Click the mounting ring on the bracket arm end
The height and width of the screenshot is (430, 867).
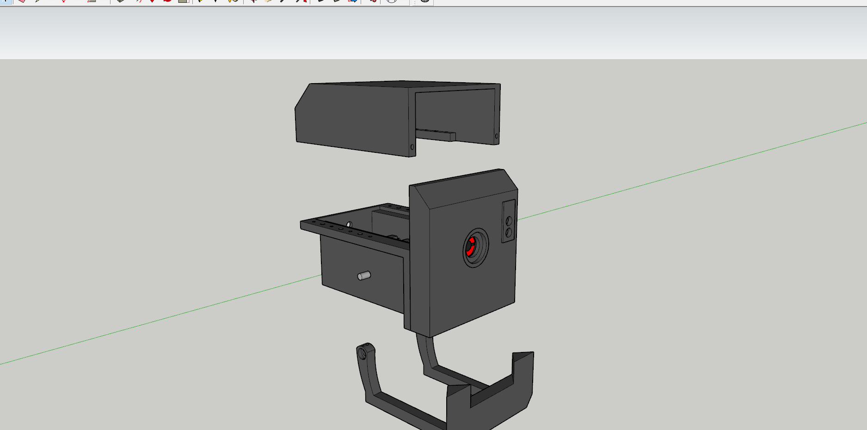[x=362, y=354]
